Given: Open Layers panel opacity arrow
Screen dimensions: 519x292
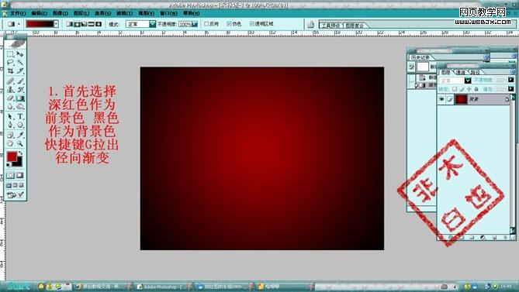Looking at the screenshot, I should click(x=511, y=80).
